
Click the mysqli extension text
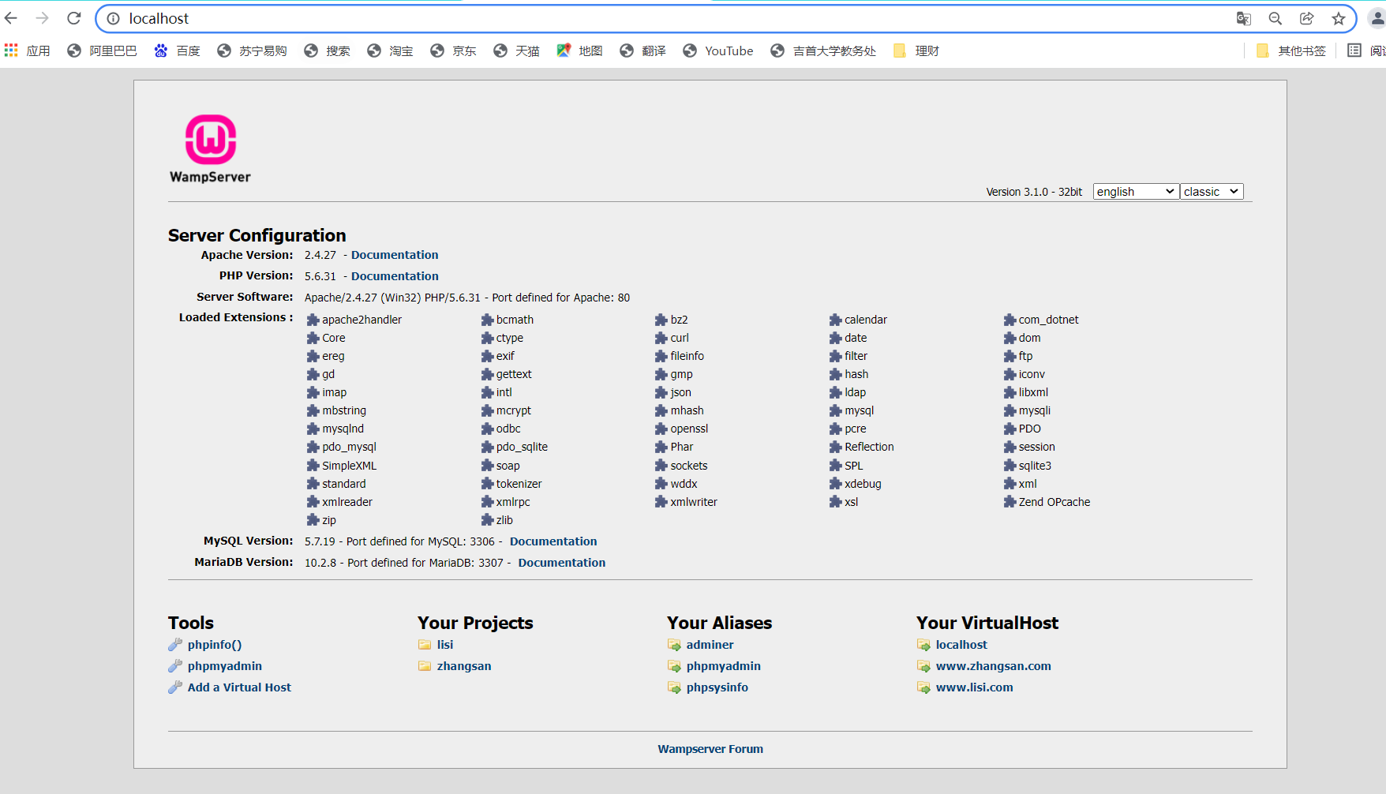click(1035, 410)
